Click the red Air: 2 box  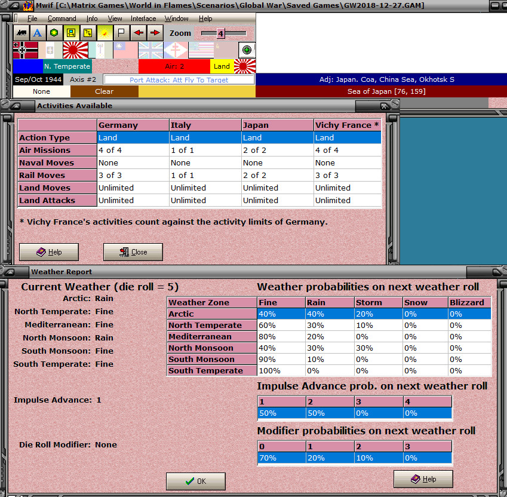click(174, 66)
